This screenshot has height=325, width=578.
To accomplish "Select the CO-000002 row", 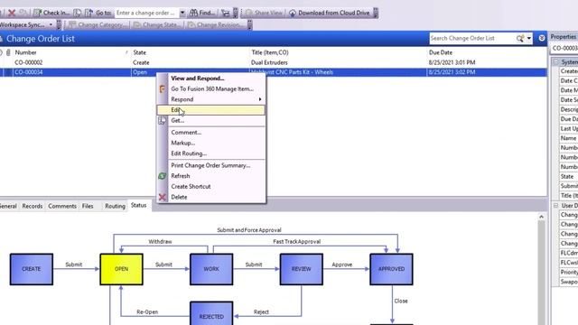I will 273,62.
